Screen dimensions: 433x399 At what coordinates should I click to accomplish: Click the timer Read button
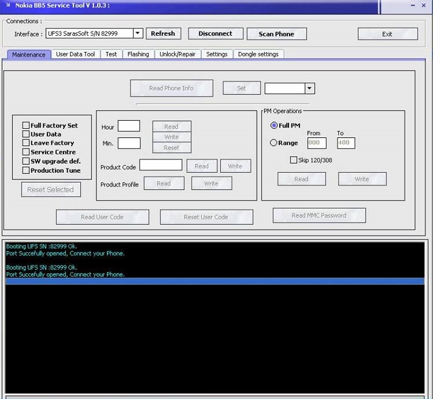[172, 126]
